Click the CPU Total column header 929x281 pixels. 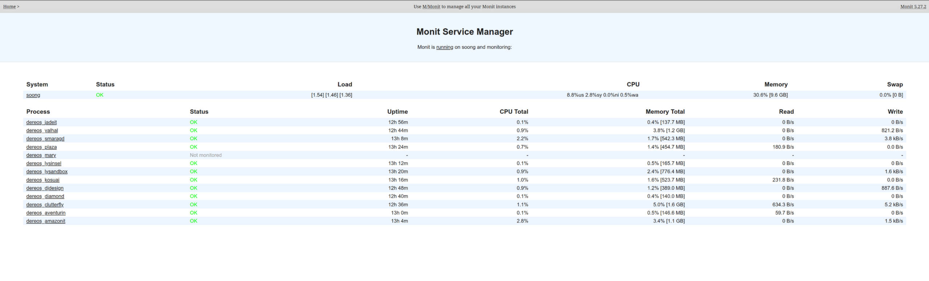click(x=514, y=111)
